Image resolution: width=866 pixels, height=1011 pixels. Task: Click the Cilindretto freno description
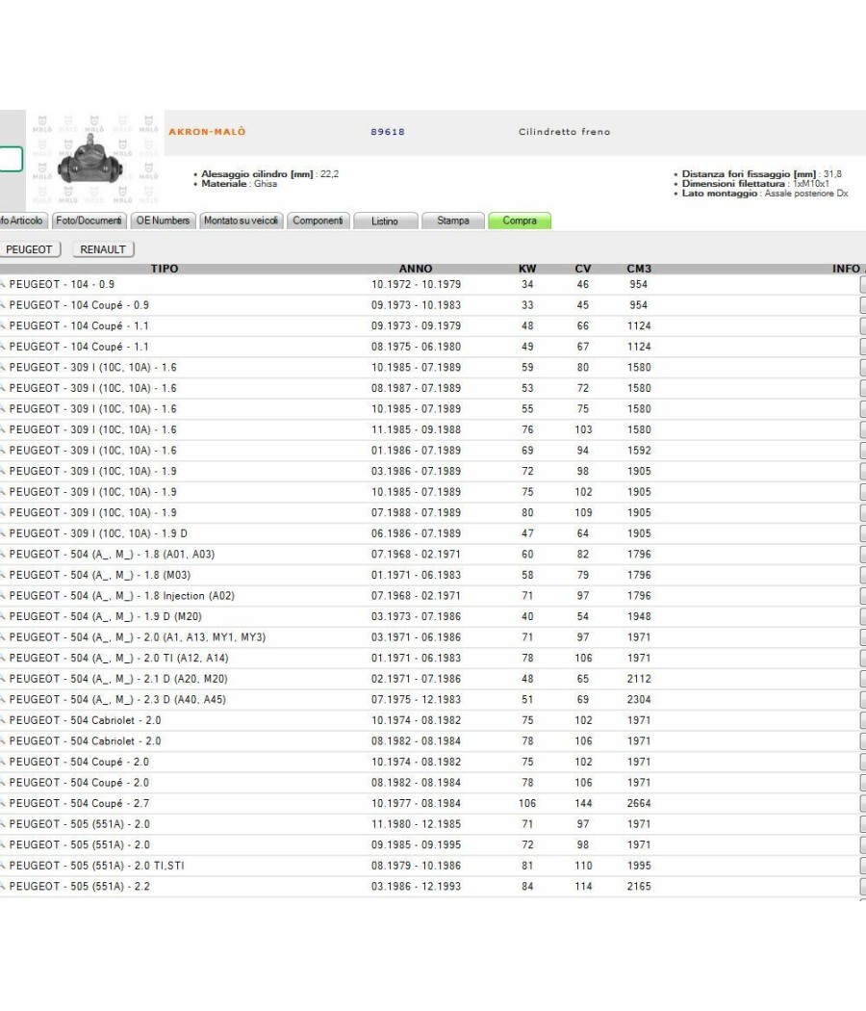(x=565, y=132)
